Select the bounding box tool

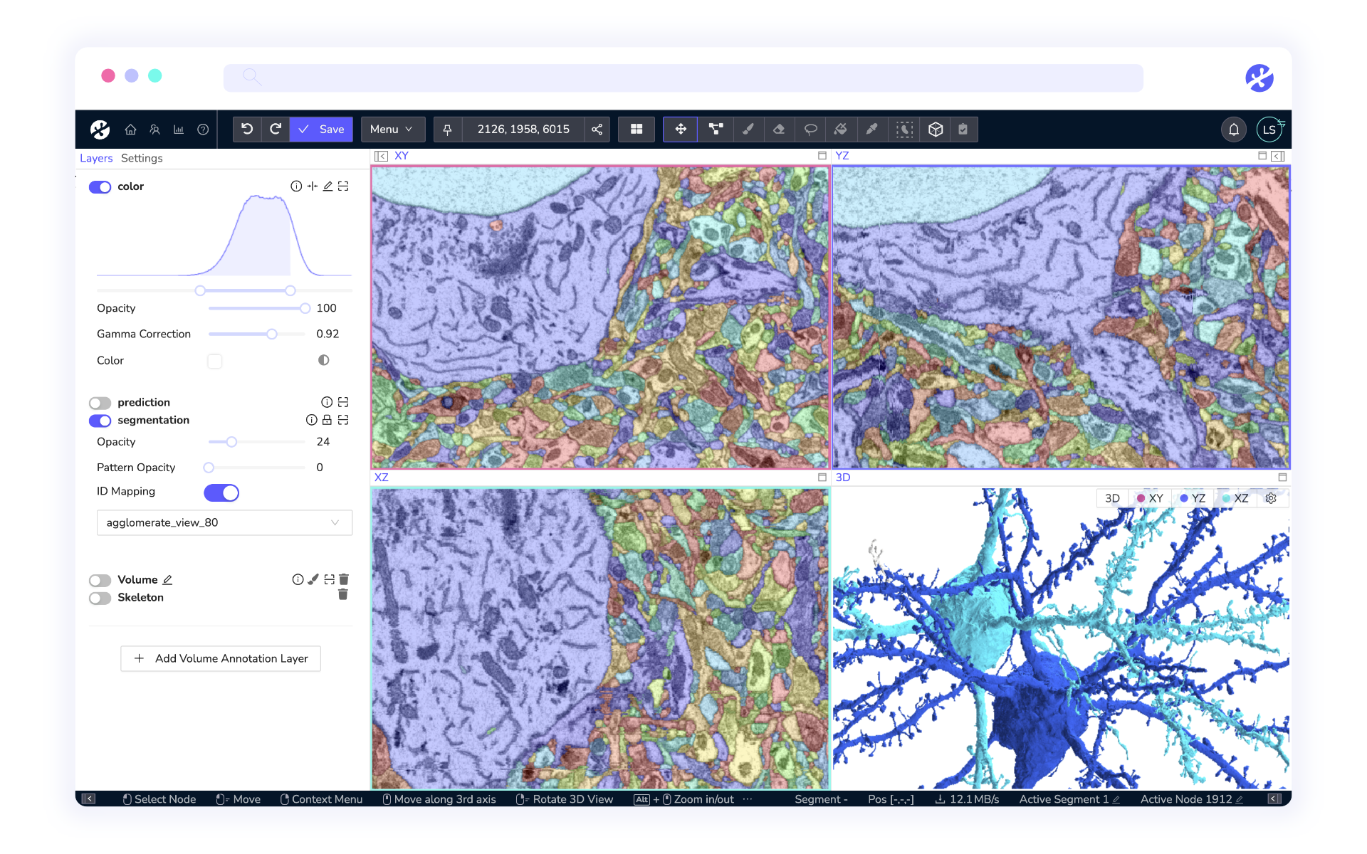[x=936, y=129]
